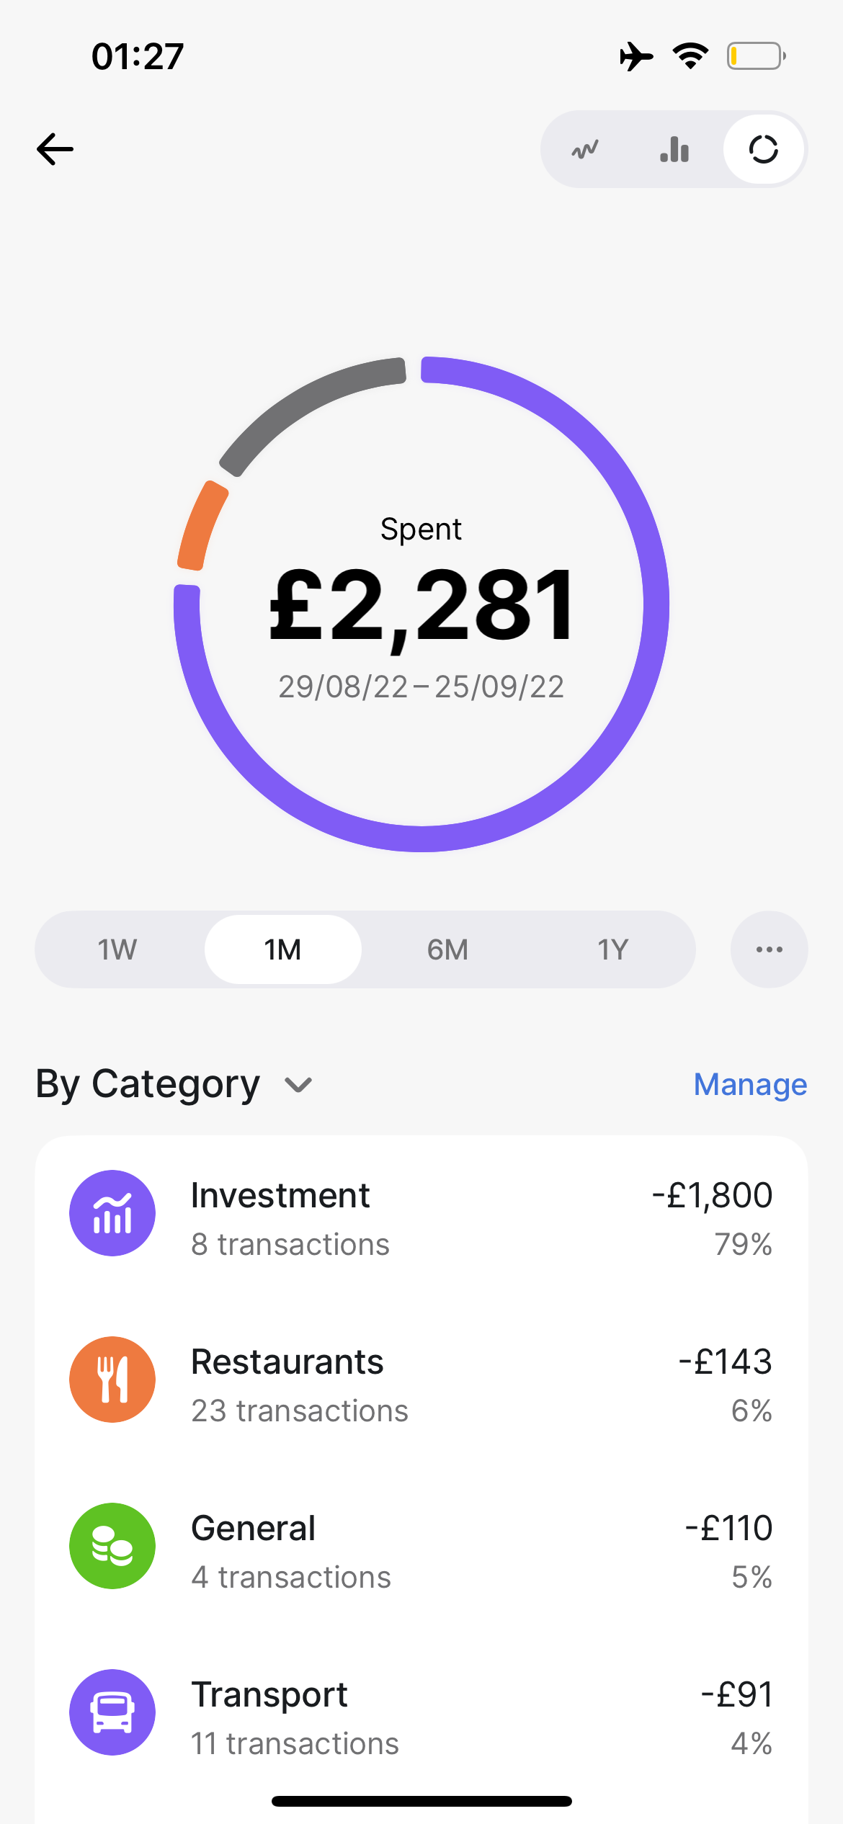Open the Investment category icon
The image size is (843, 1824).
[112, 1213]
